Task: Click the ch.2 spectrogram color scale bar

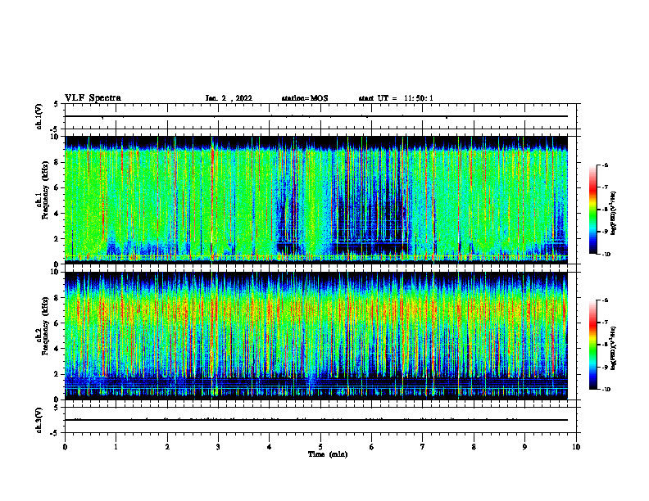Action: [x=592, y=345]
